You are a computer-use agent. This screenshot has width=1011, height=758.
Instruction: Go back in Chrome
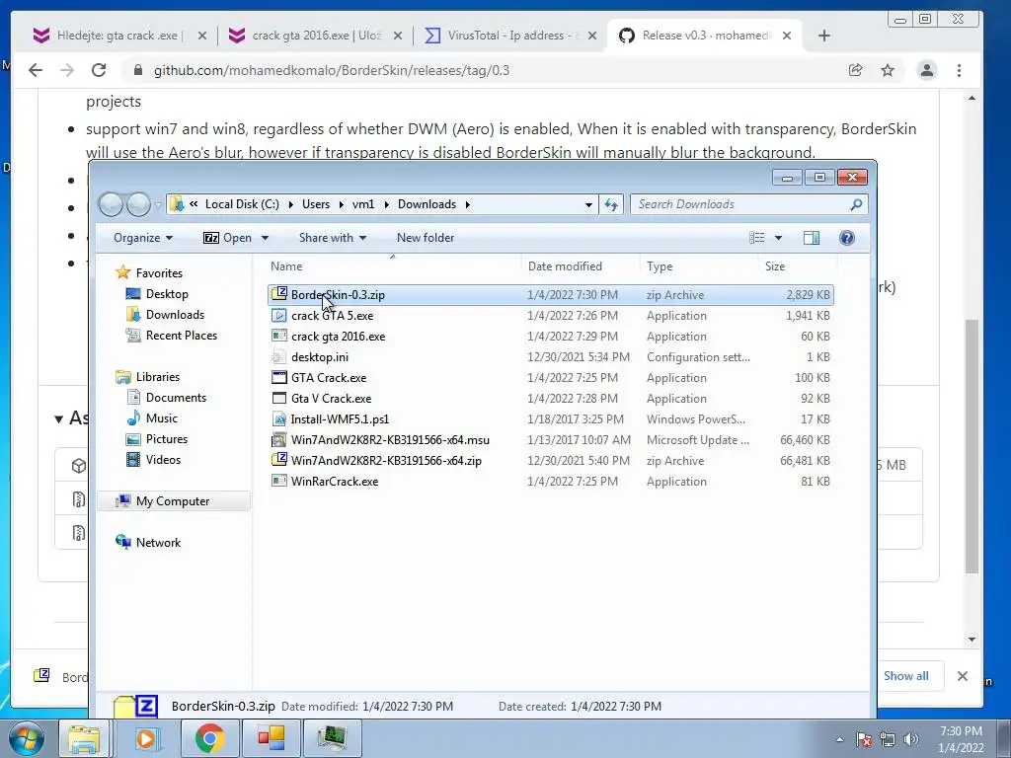click(36, 70)
